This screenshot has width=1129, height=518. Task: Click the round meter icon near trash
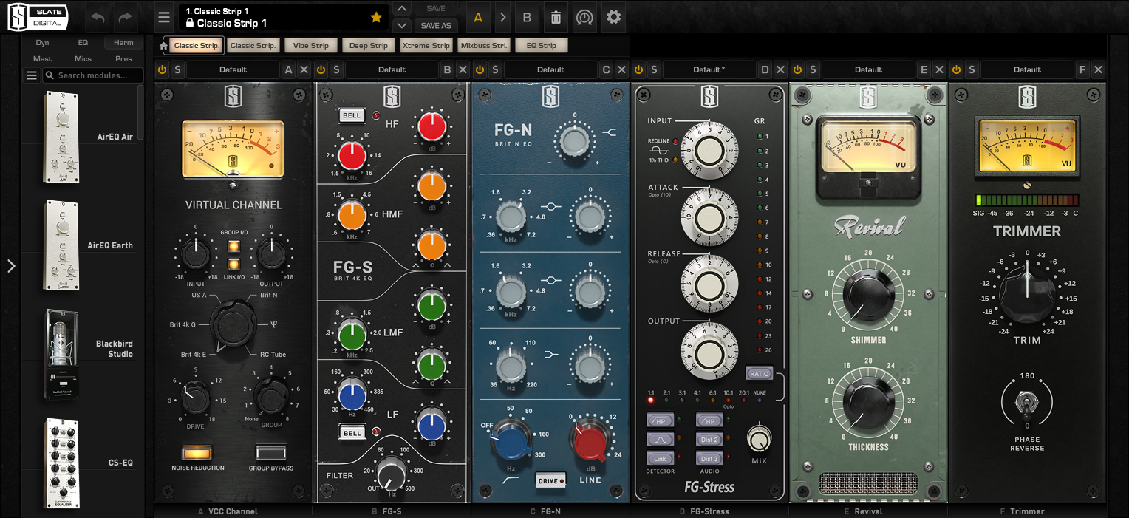pyautogui.click(x=584, y=17)
